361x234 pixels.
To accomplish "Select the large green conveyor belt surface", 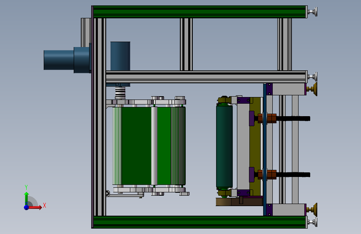I will [x=136, y=146].
